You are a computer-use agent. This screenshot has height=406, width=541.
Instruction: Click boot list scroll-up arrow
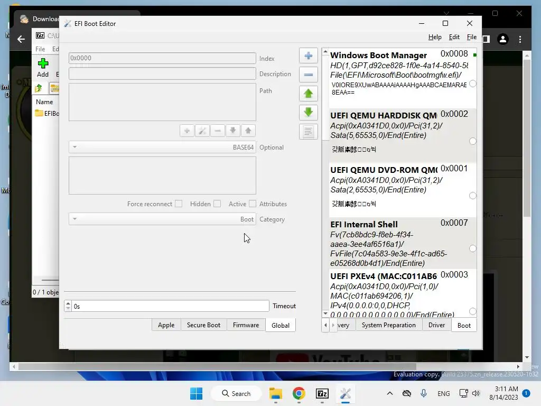point(325,52)
